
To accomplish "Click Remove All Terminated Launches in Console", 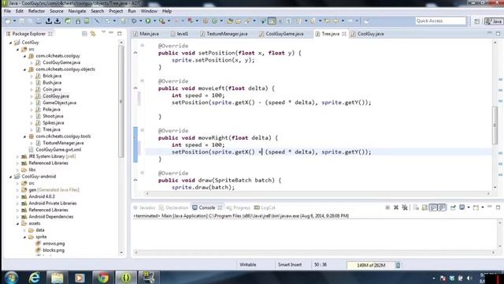I will point(405,207).
